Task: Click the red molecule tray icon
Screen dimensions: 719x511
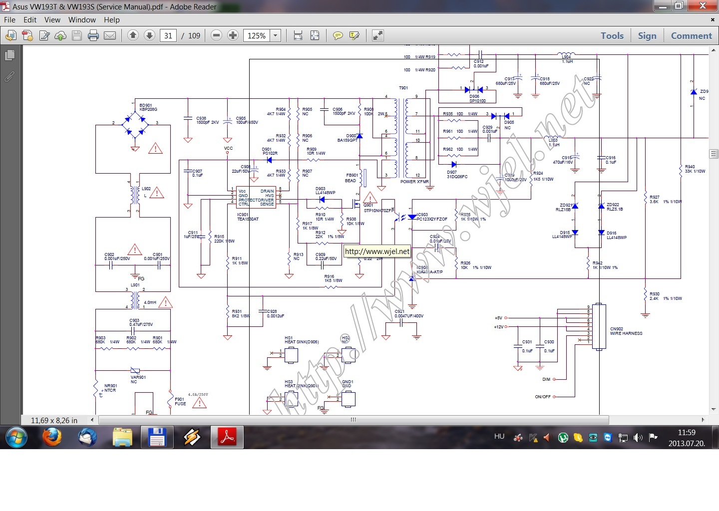Action: [518, 438]
